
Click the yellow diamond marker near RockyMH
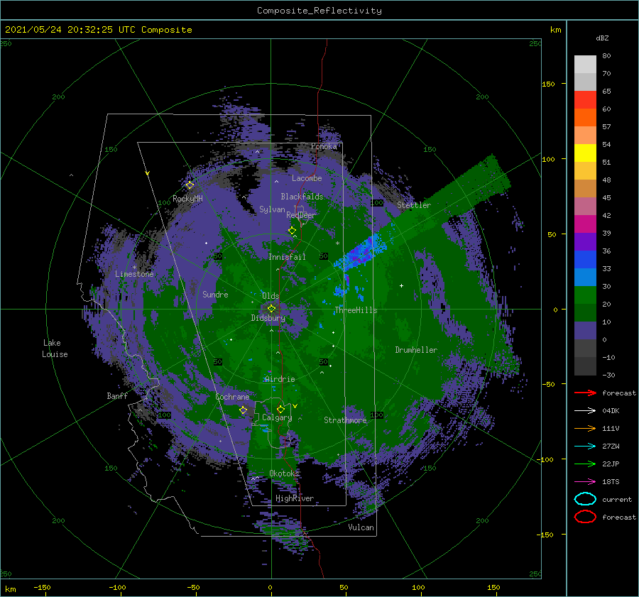190,185
